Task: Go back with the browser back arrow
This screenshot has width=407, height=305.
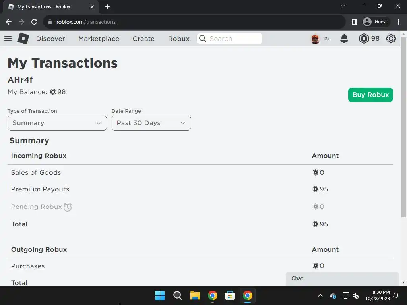Action: 9,22
